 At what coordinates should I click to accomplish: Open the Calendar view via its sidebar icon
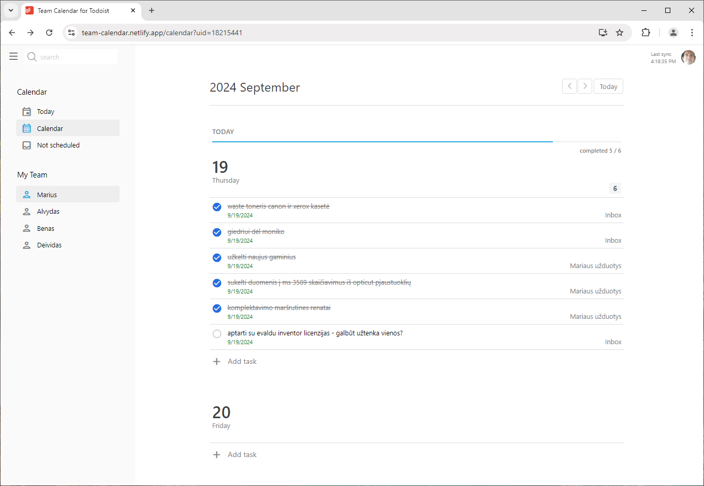coord(26,128)
